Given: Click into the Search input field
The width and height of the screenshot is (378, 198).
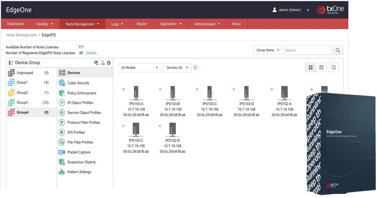Looking at the screenshot, I should tap(307, 50).
